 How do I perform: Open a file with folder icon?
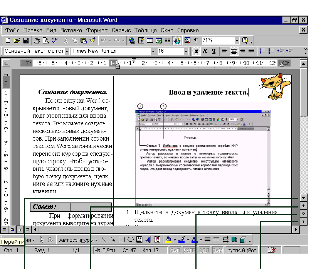pos(17,41)
